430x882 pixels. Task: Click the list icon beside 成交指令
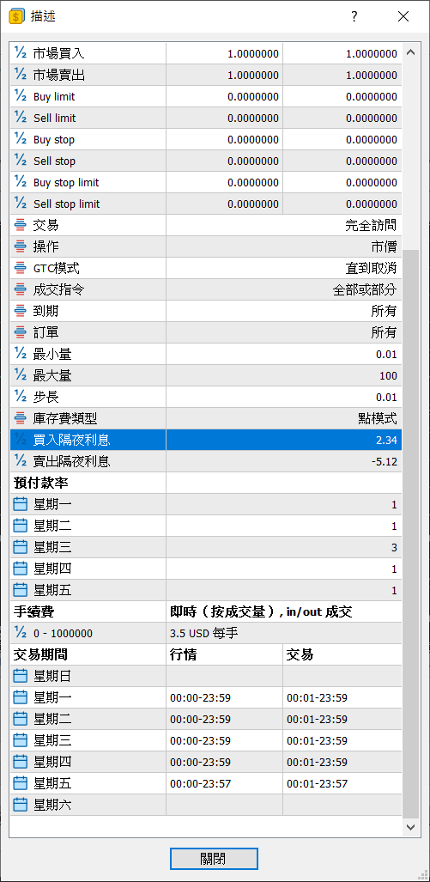pos(21,289)
